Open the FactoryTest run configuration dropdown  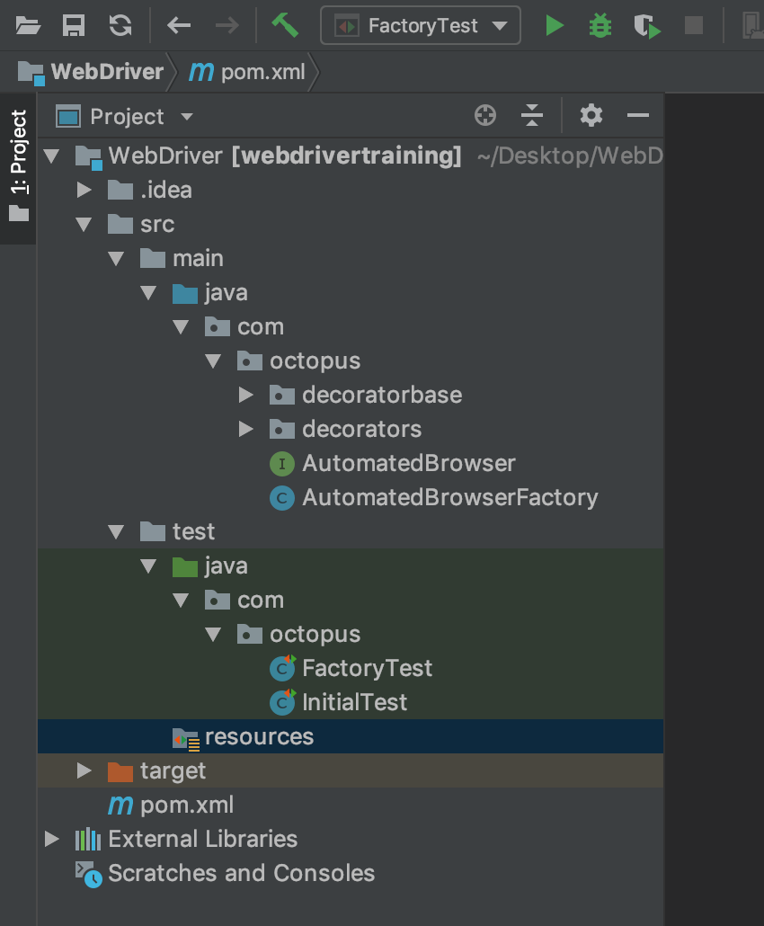click(421, 25)
